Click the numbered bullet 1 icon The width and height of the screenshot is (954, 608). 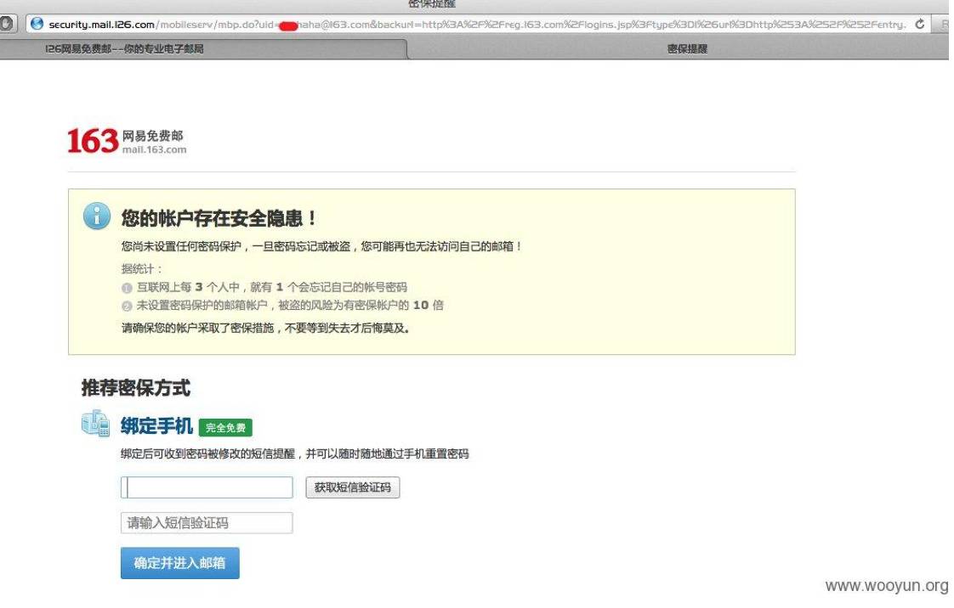click(x=127, y=288)
